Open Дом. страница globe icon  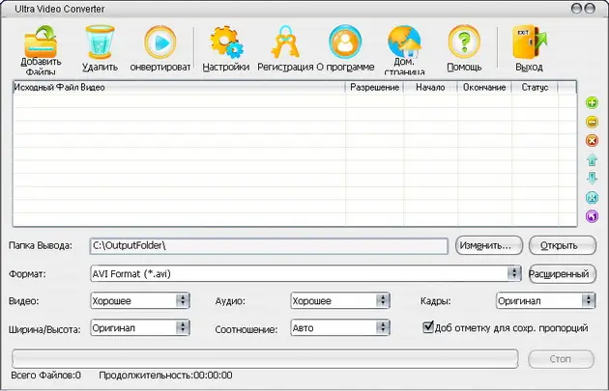click(x=404, y=42)
